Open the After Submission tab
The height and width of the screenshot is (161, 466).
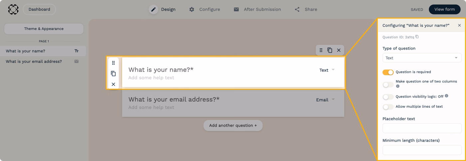click(257, 9)
